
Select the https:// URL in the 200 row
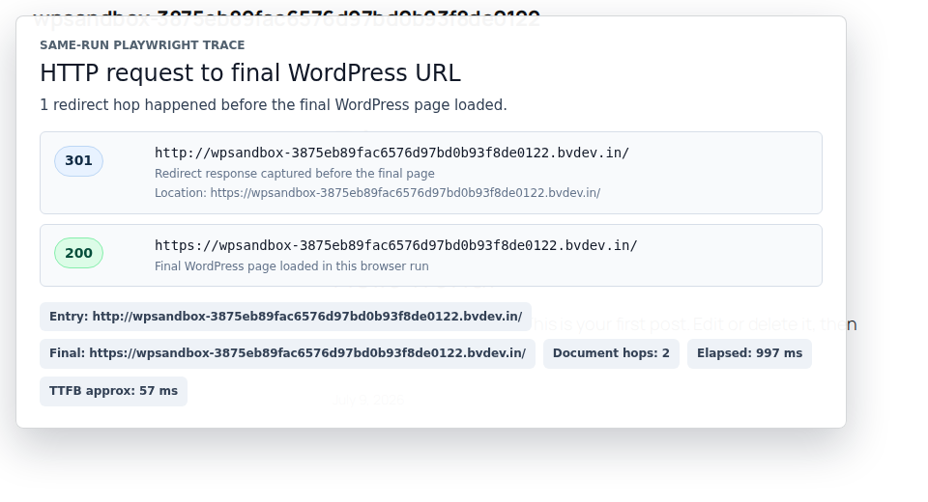coord(396,245)
